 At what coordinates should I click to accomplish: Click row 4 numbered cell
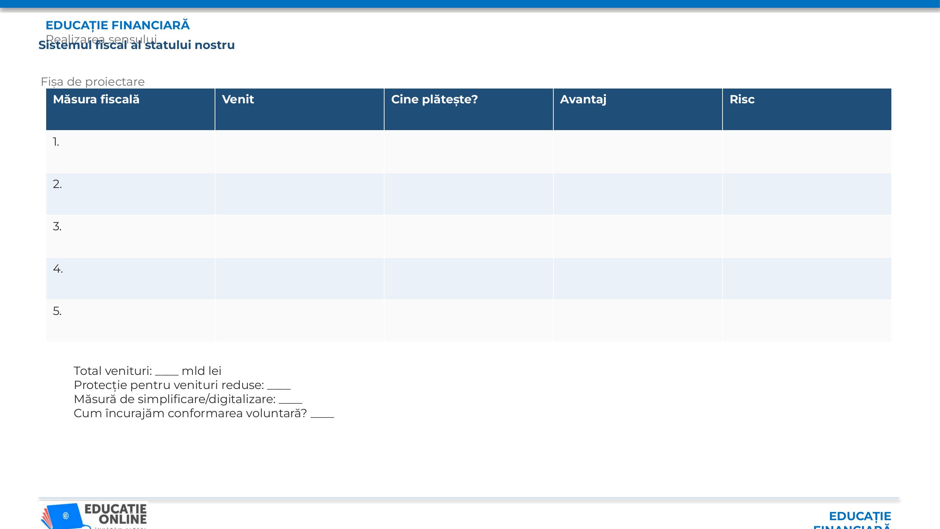(x=130, y=279)
